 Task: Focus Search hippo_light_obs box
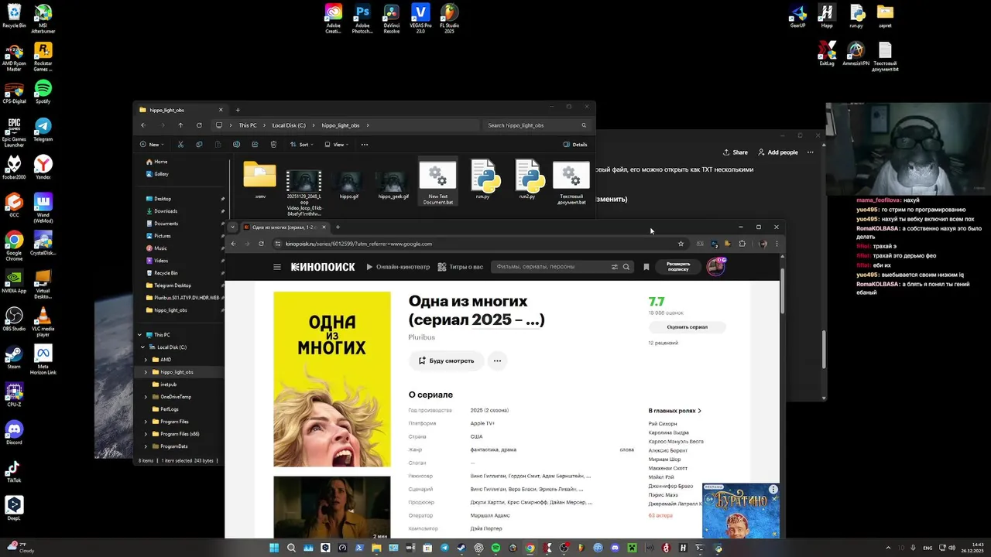coord(537,125)
